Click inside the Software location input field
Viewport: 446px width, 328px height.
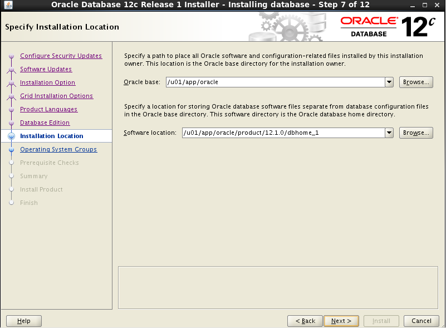coord(278,133)
